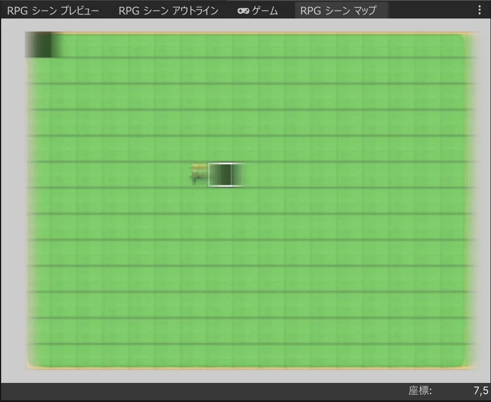Click the grass tile directly below the dark corner tile
Viewport: 491px width, 402px height.
pyautogui.click(x=39, y=71)
